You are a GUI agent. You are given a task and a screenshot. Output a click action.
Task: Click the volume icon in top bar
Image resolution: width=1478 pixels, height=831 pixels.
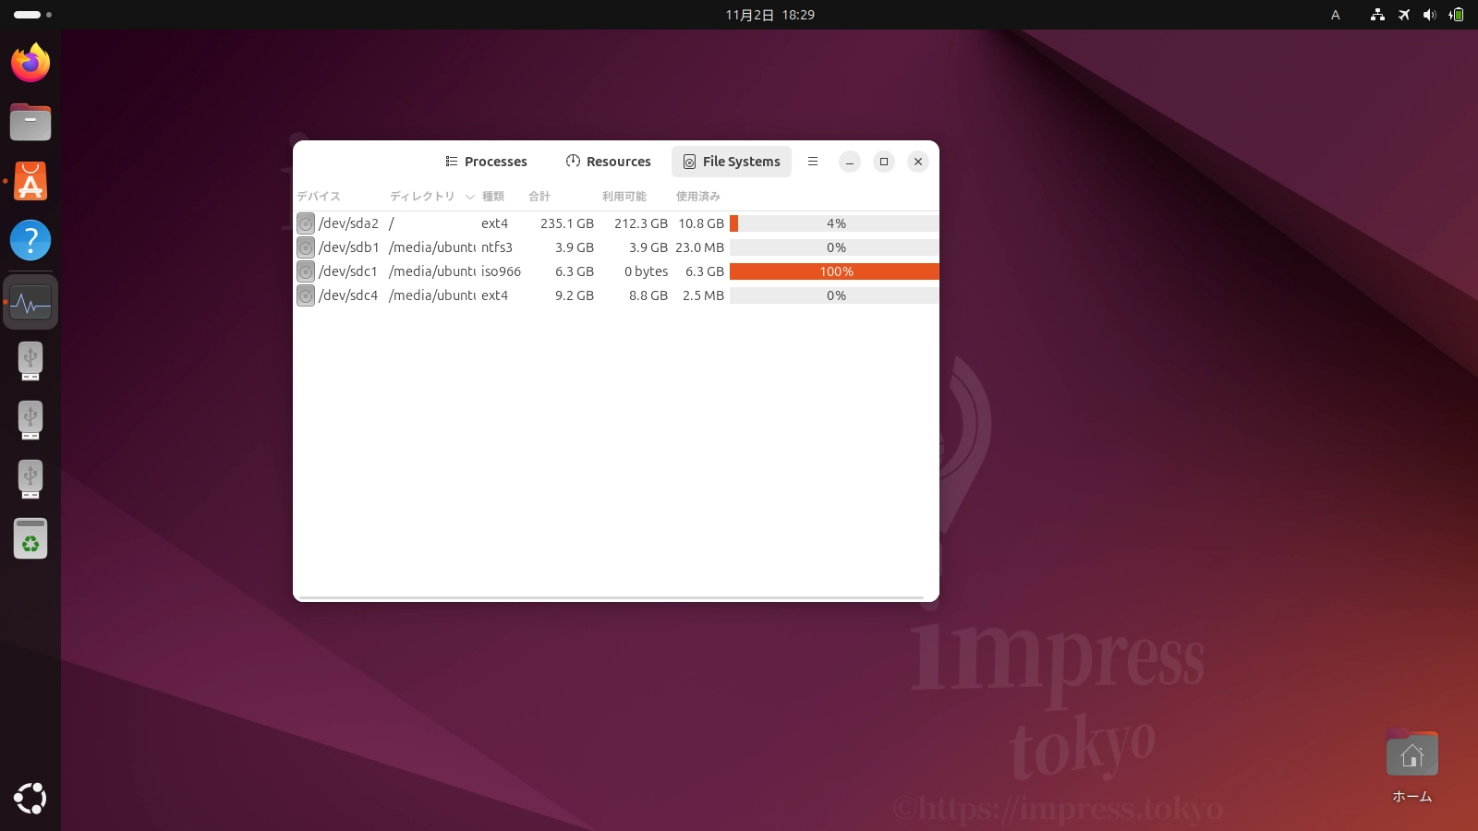(1430, 15)
